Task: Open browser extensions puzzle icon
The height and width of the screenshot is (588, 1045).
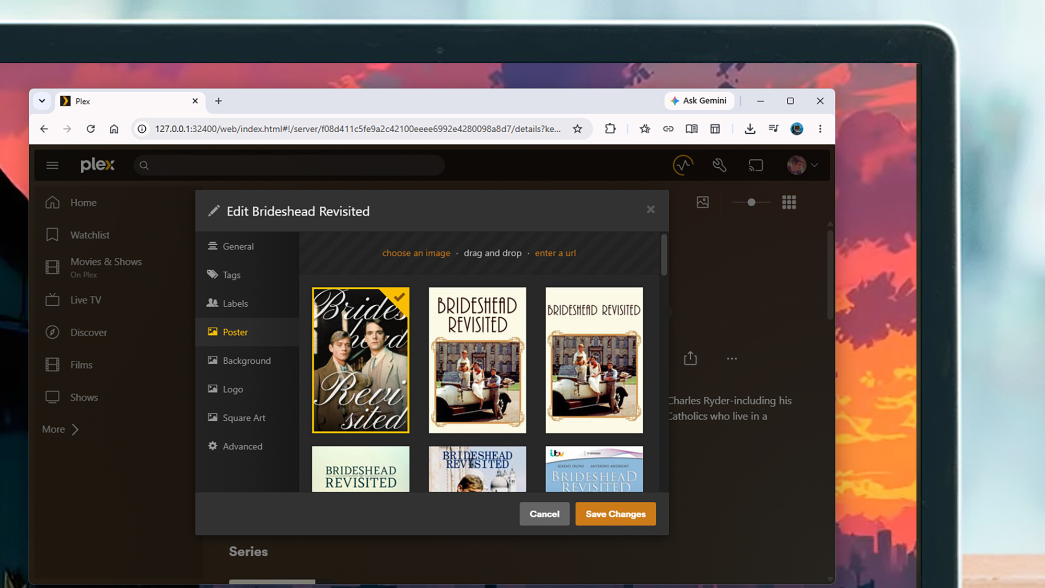Action: (610, 129)
